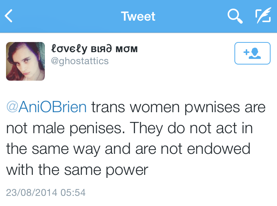Click the tweet line starting "the same way"
277x206 pixels.
[128, 149]
